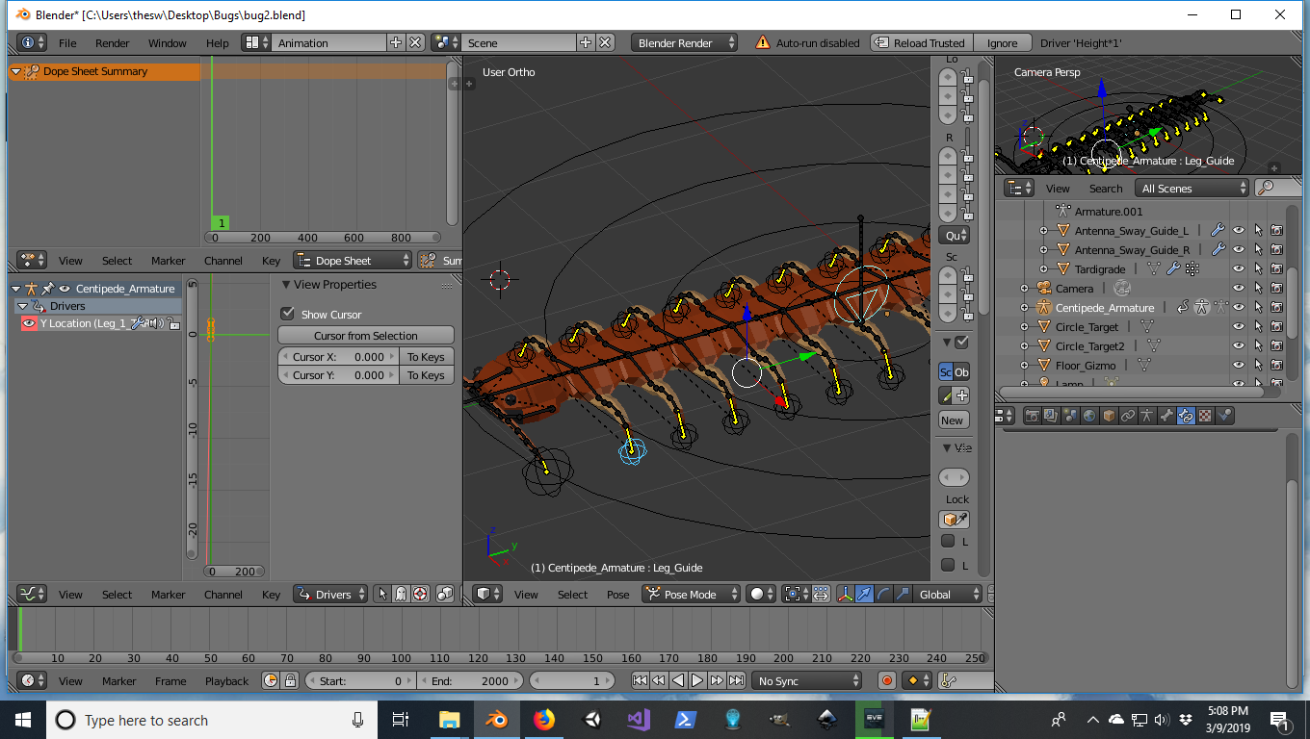The width and height of the screenshot is (1310, 739).
Task: Toggle timeline lock time to editors
Action: (x=290, y=680)
